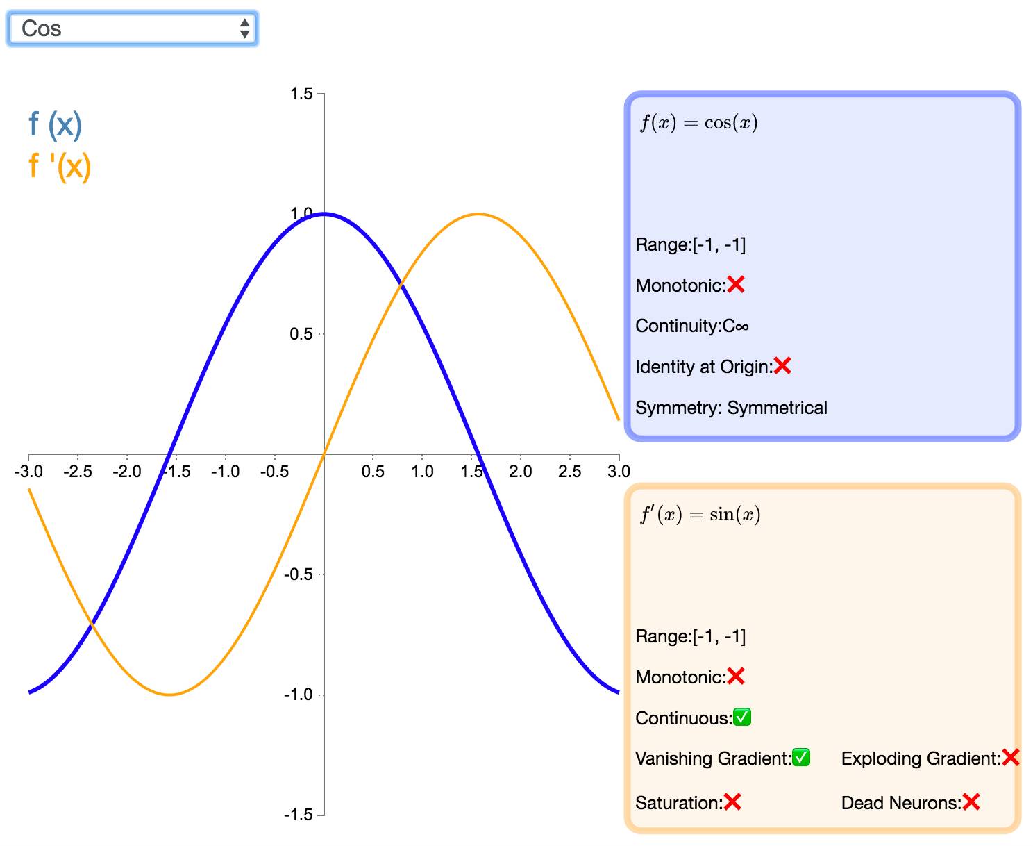The image size is (1033, 846).
Task: Click the 1.5 tick label on x-axis
Action: [x=471, y=472]
